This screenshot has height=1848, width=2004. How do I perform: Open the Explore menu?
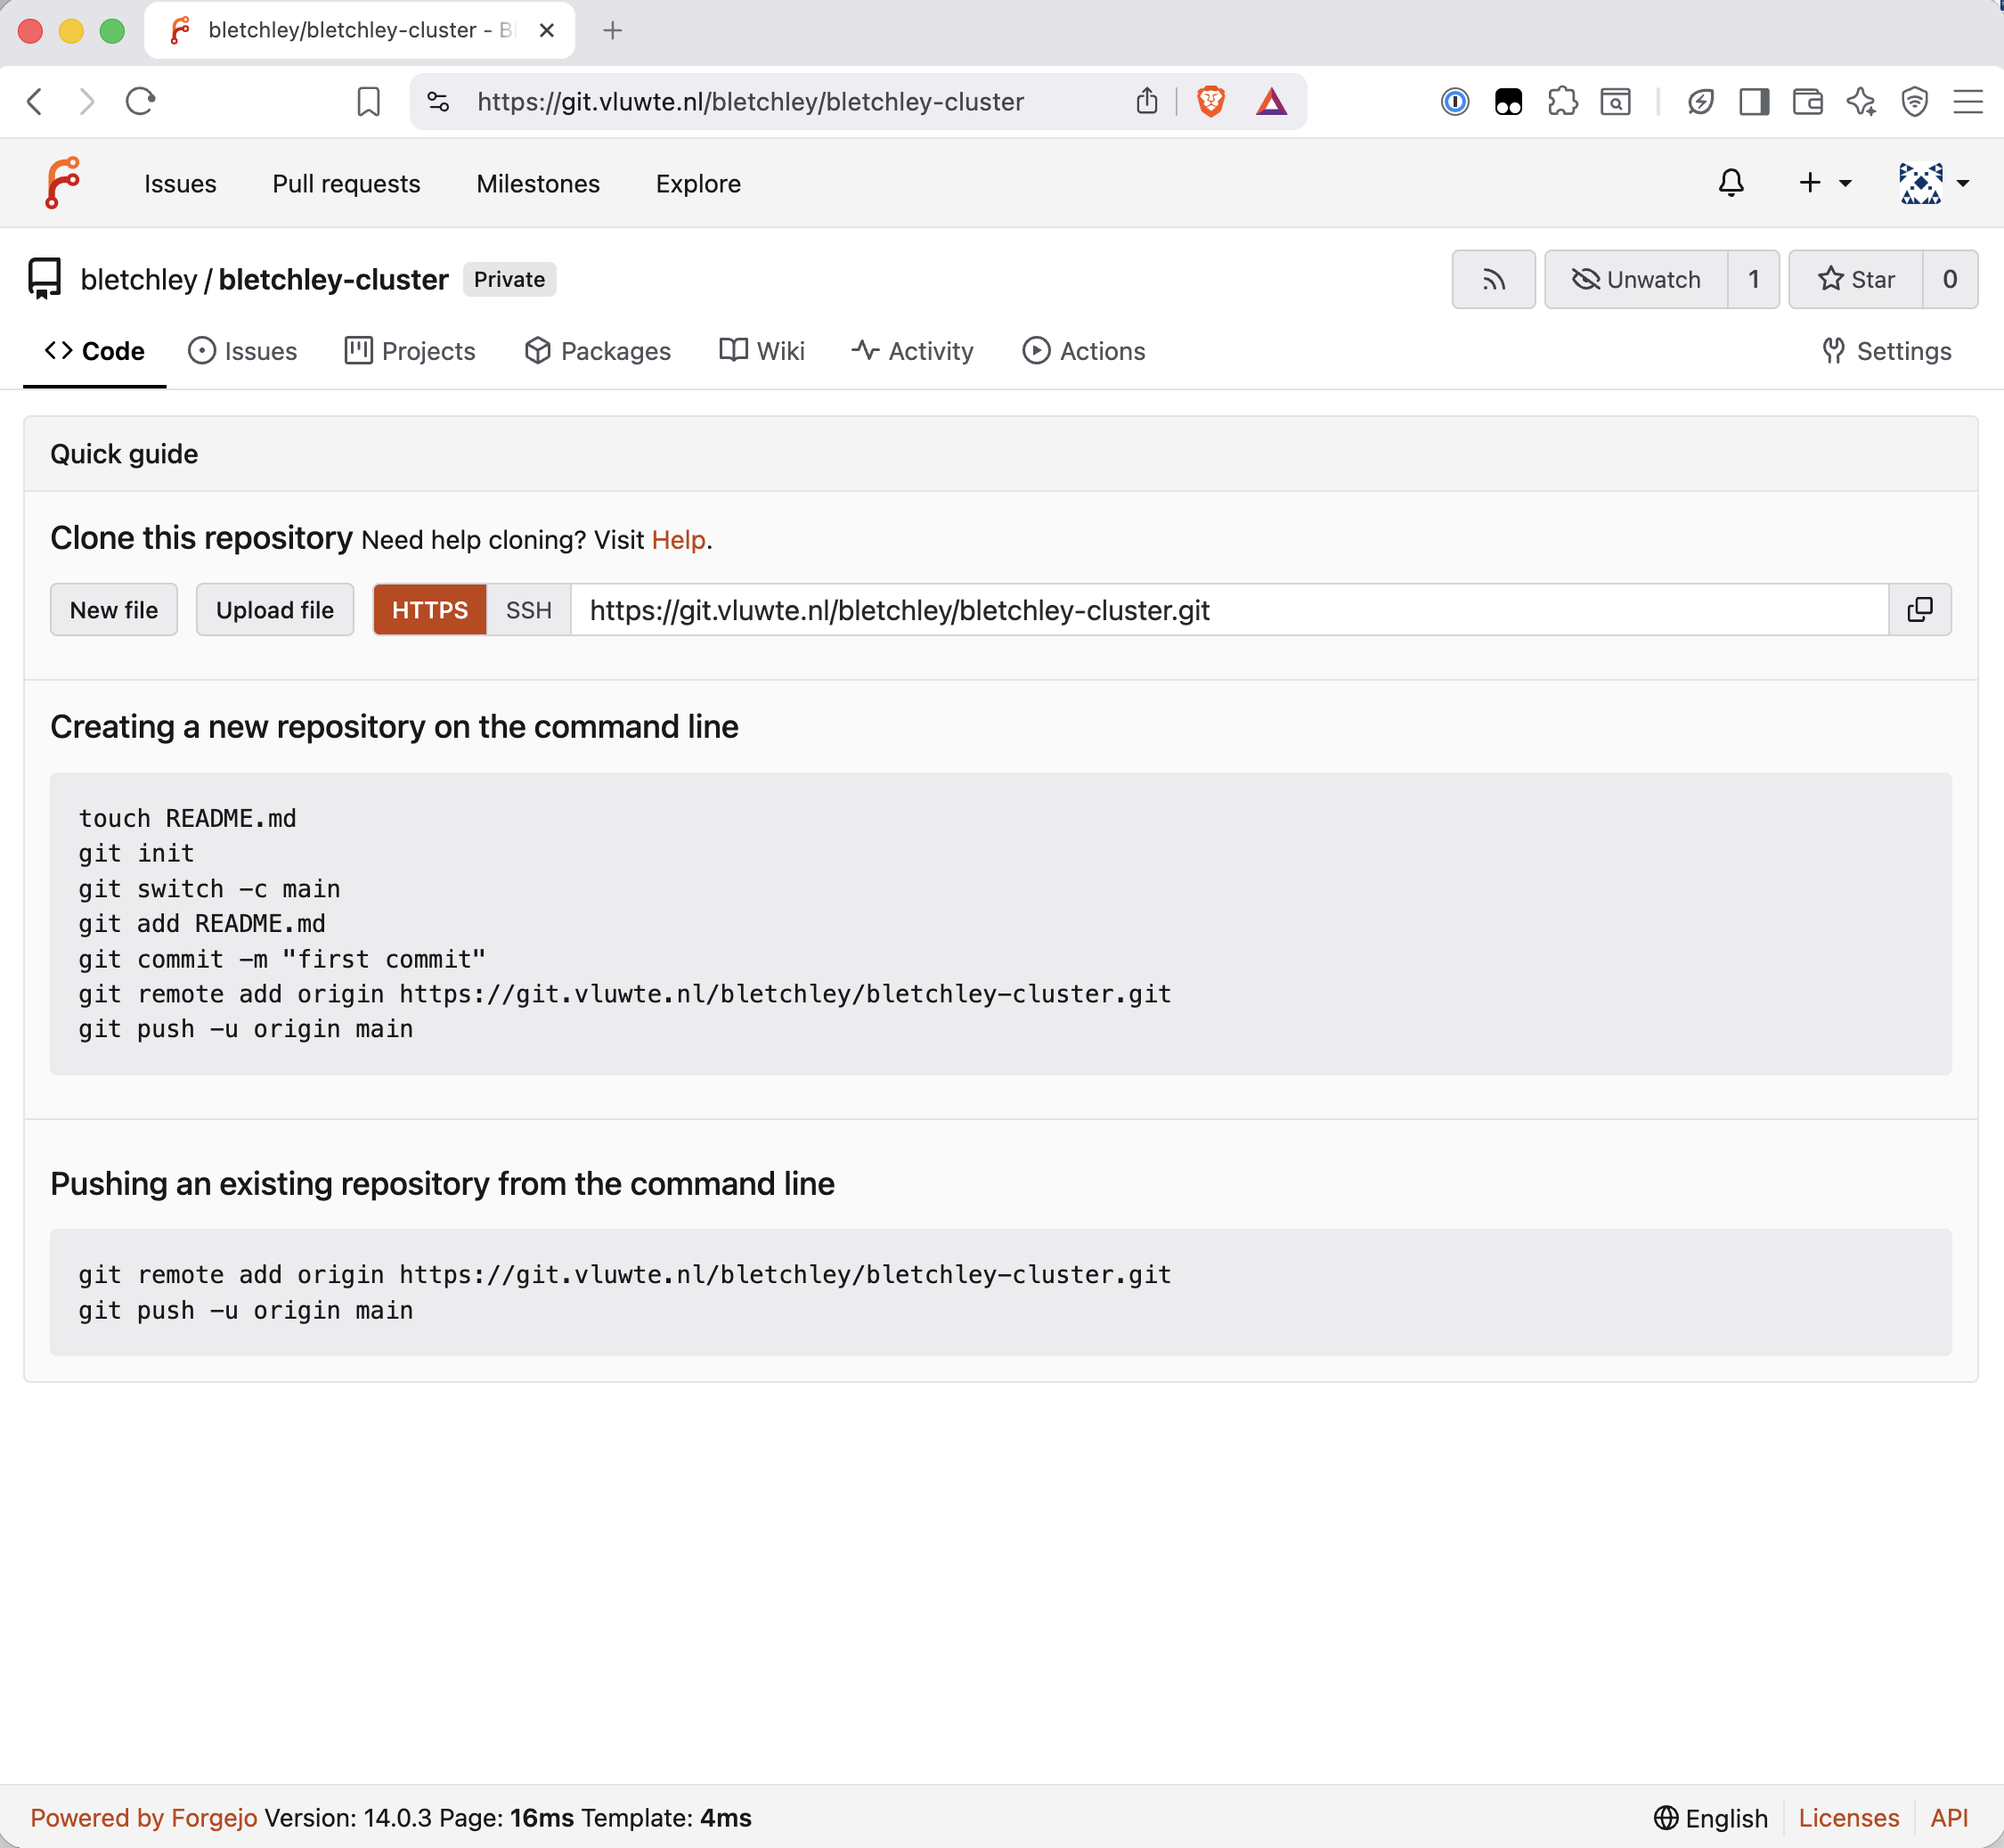tap(697, 183)
